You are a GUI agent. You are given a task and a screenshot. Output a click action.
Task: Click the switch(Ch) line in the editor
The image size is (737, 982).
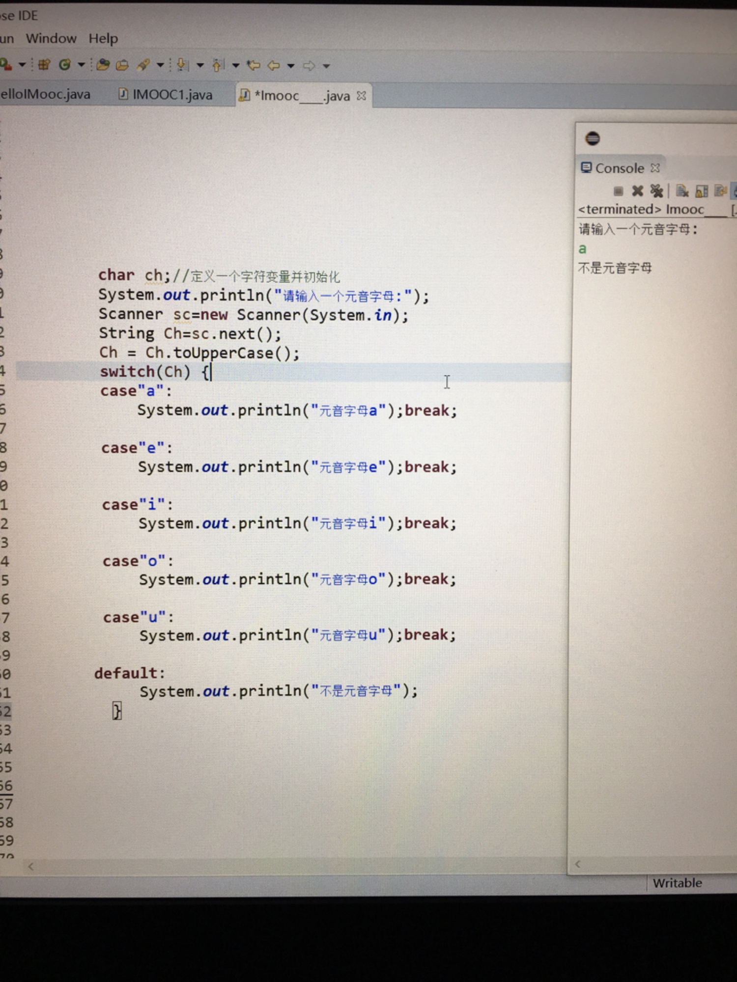point(155,372)
